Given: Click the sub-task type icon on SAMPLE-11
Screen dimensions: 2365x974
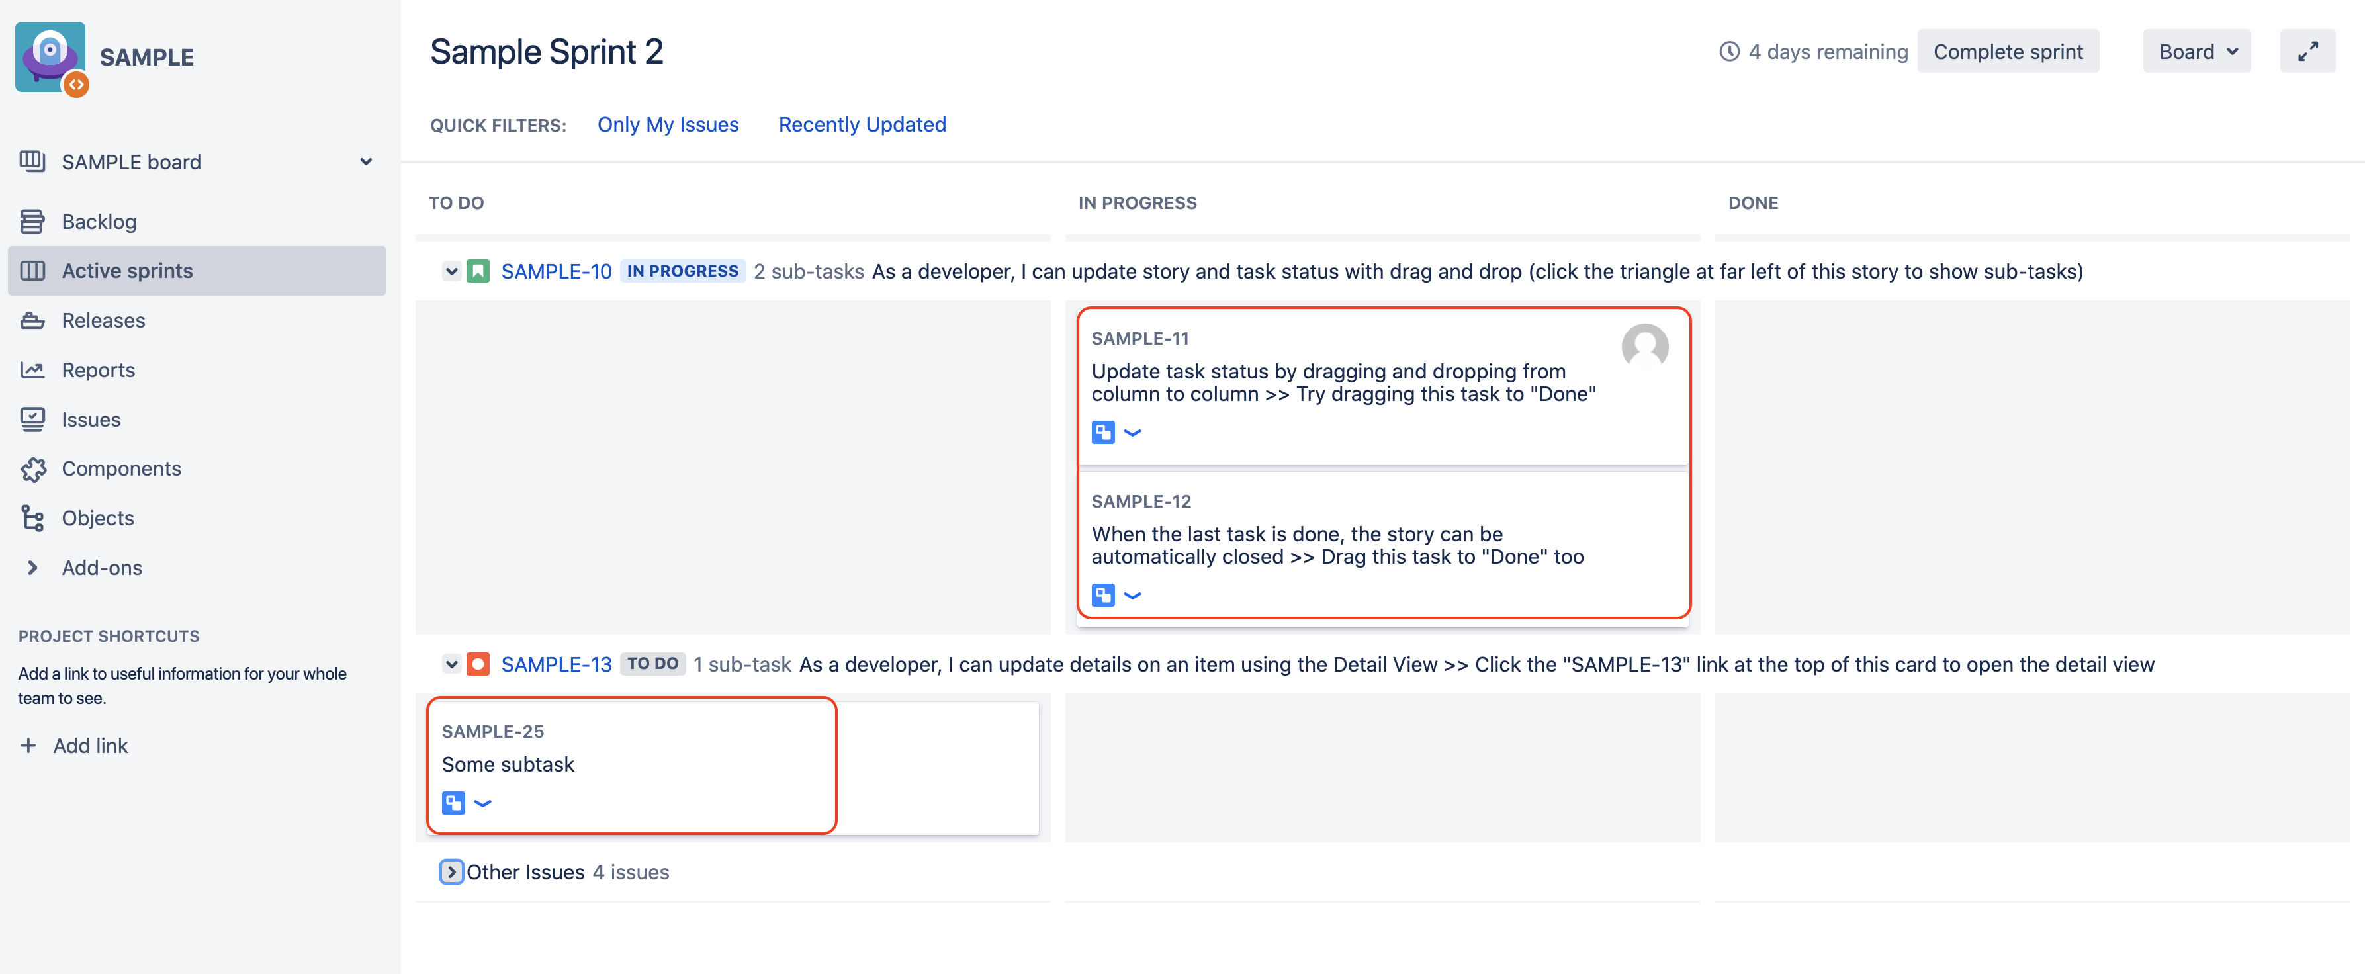Looking at the screenshot, I should click(1102, 432).
